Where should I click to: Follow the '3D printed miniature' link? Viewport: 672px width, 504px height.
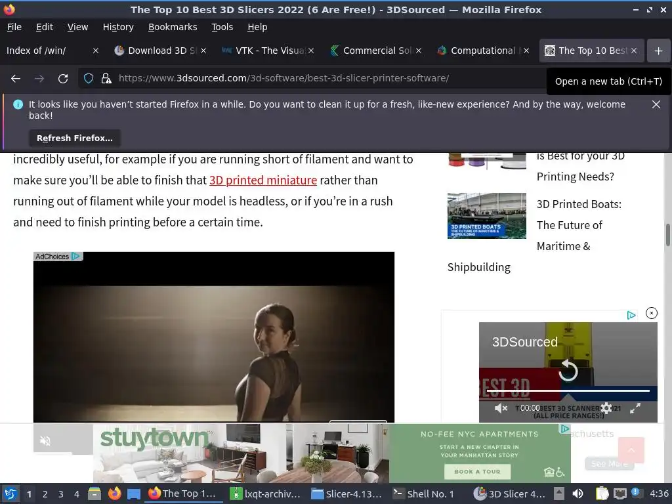[263, 180]
